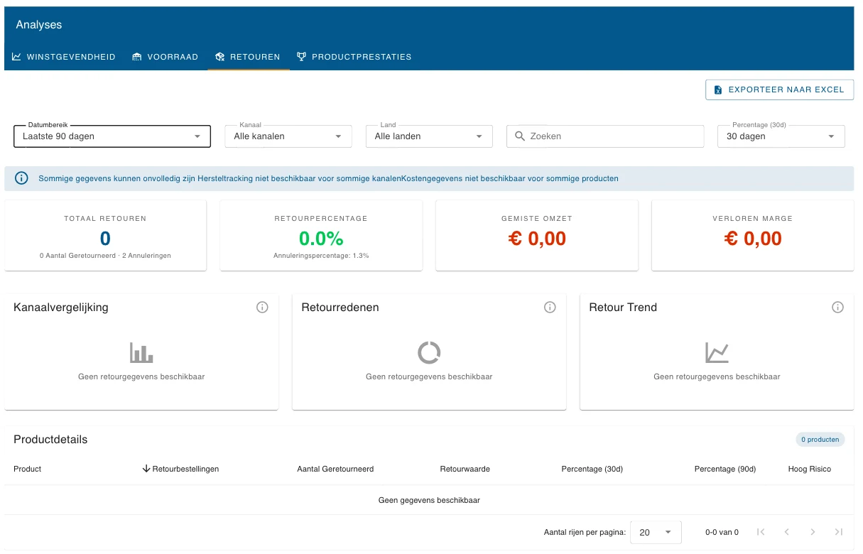Focus the Zoeken search field
Image resolution: width=863 pixels, height=554 pixels.
coord(605,136)
